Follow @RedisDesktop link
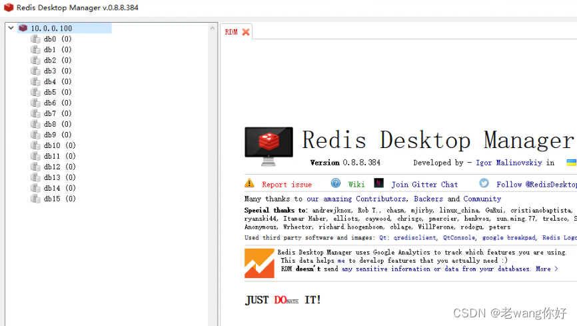Screen dimensions: 577x326 pyautogui.click(x=536, y=185)
